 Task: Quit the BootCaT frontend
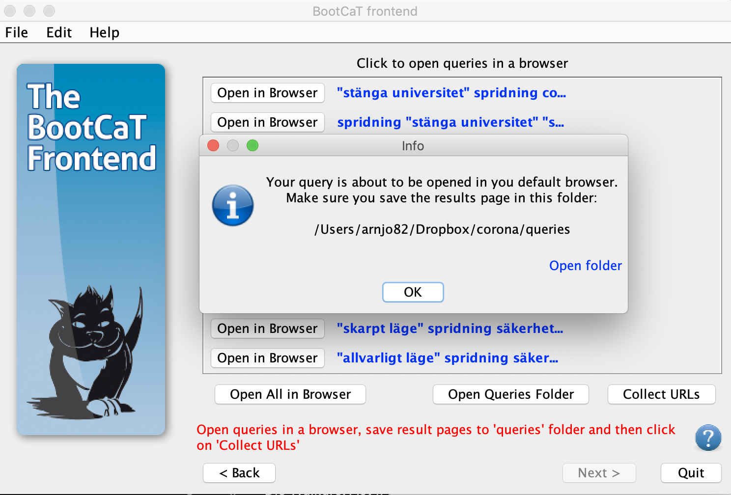tap(691, 473)
